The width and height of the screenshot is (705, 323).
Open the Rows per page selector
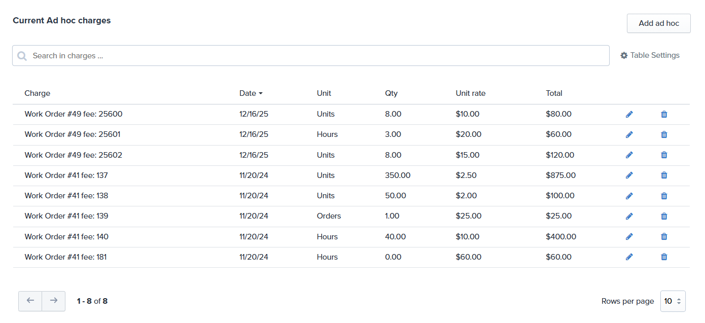[673, 301]
